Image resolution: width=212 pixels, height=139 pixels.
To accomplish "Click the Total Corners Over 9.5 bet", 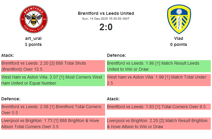I will (x=159, y=107).
